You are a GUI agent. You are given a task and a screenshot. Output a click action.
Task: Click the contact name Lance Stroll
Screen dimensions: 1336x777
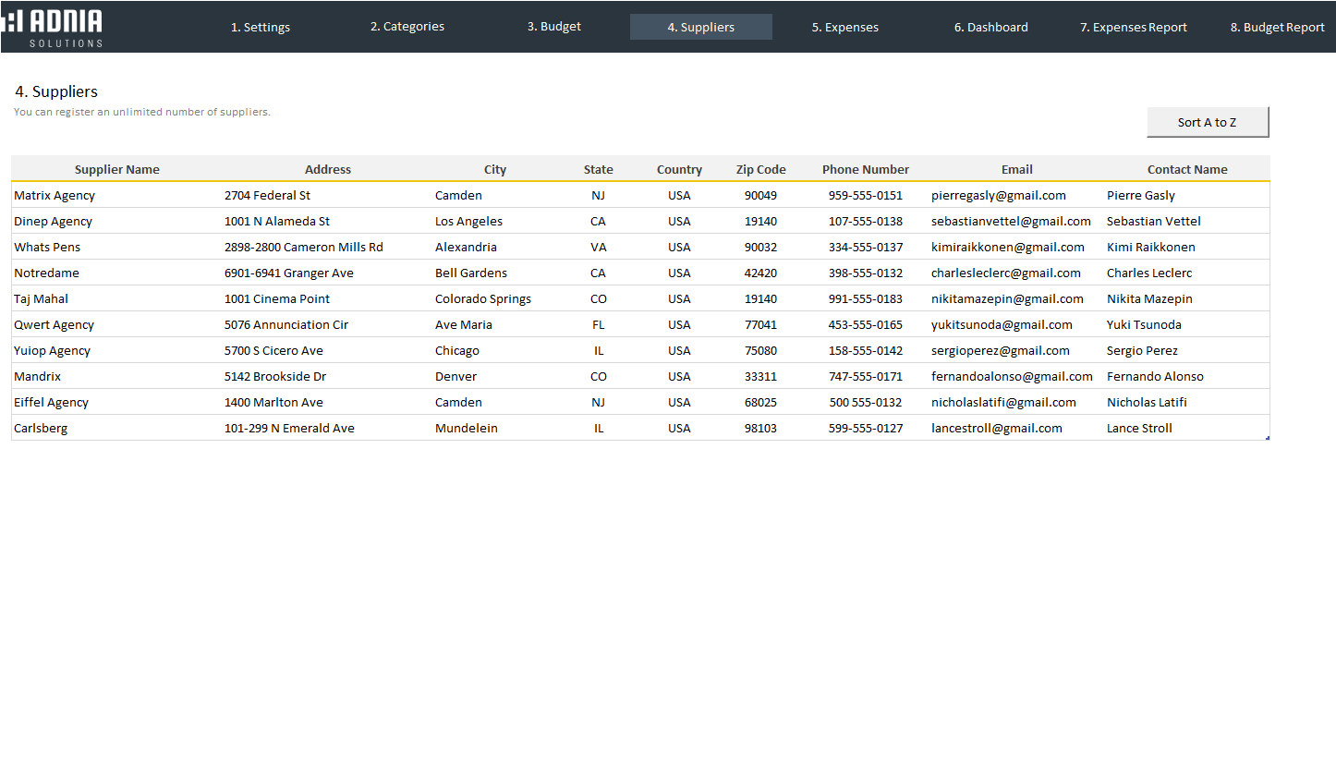coord(1139,428)
